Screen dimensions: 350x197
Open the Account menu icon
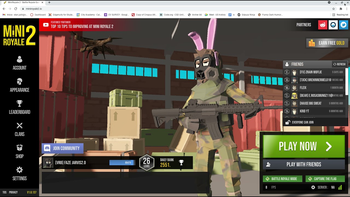pos(19,59)
